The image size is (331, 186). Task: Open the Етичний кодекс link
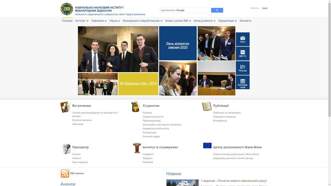(x=151, y=136)
